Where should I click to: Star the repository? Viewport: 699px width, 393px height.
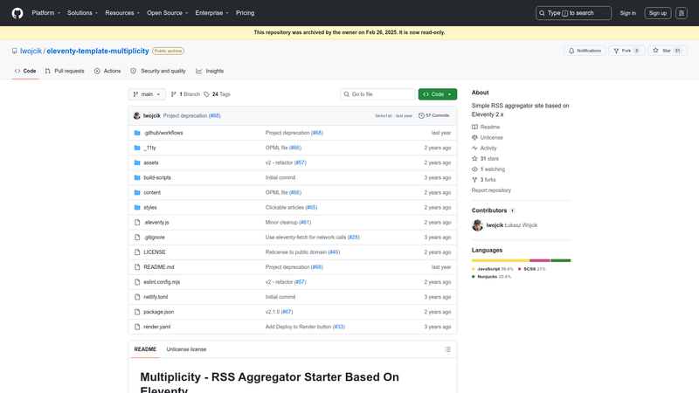click(668, 51)
